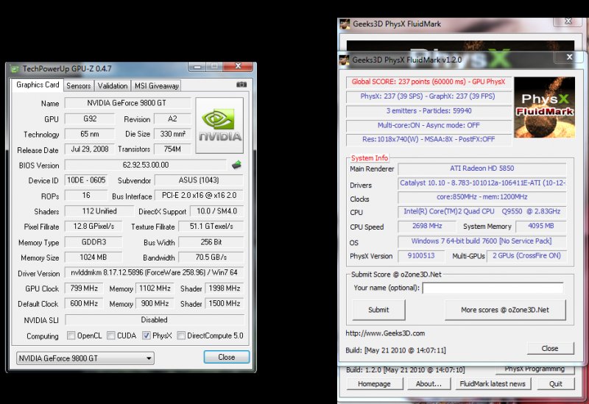Enable the CUDA checkbox

[111, 336]
